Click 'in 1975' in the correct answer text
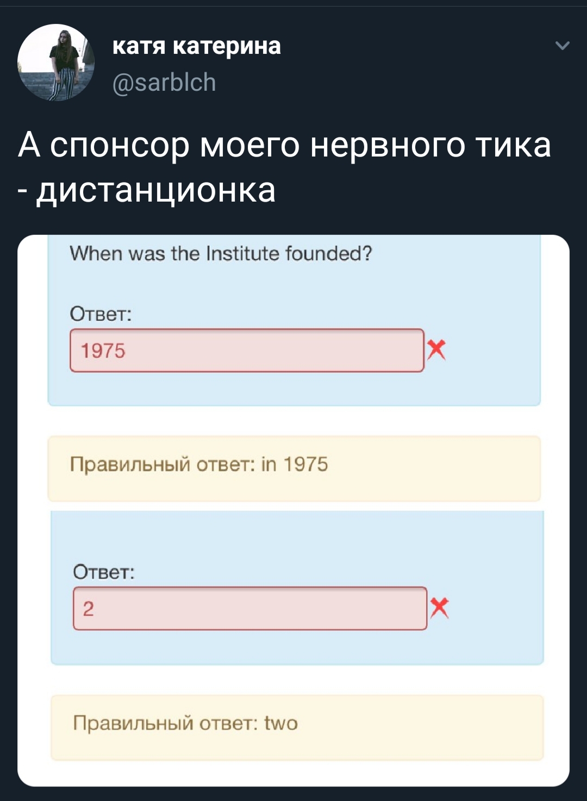Viewport: 587px width, 801px height. [x=294, y=465]
